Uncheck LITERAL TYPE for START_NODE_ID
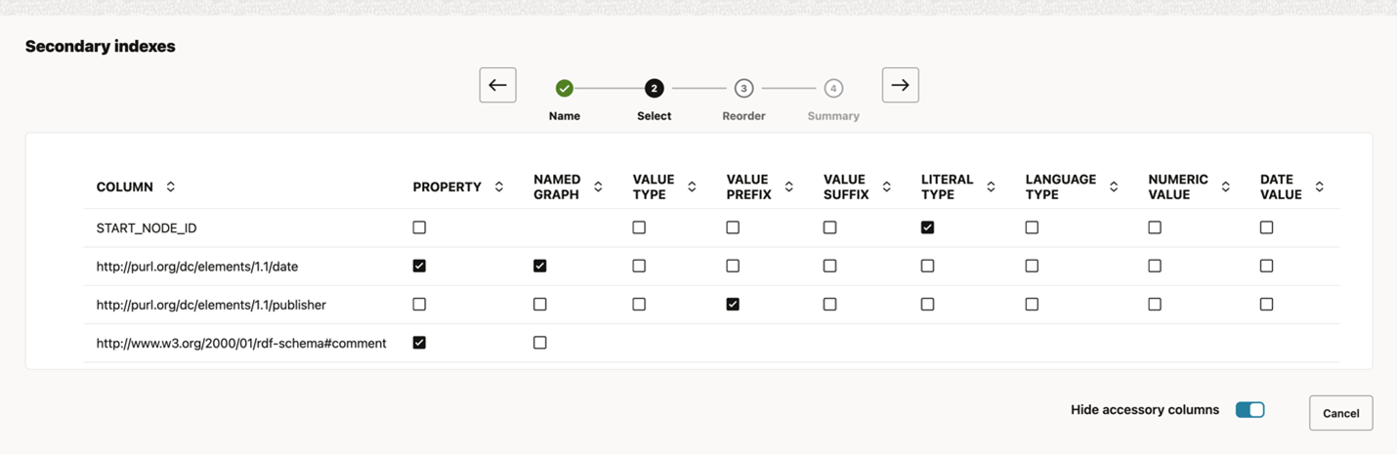 click(x=927, y=227)
